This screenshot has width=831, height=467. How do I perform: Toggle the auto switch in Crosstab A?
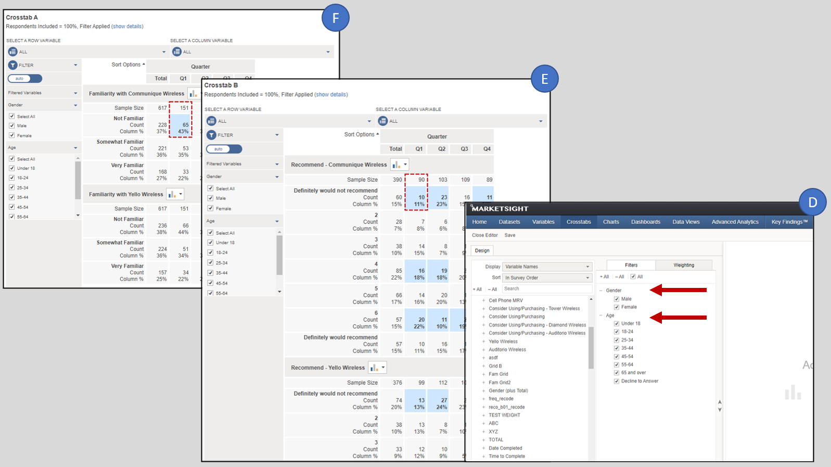25,79
